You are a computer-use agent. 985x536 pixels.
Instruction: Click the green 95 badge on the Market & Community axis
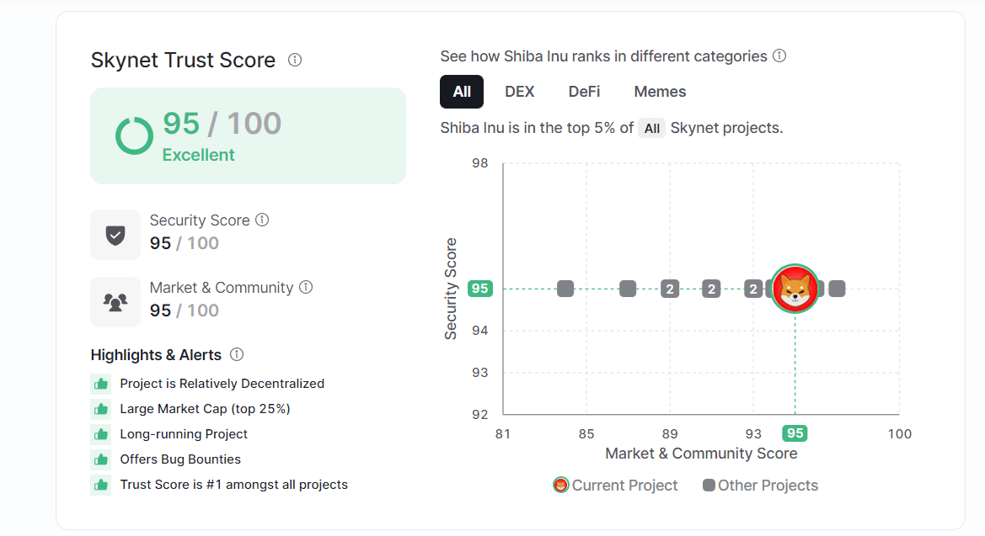[x=795, y=433]
